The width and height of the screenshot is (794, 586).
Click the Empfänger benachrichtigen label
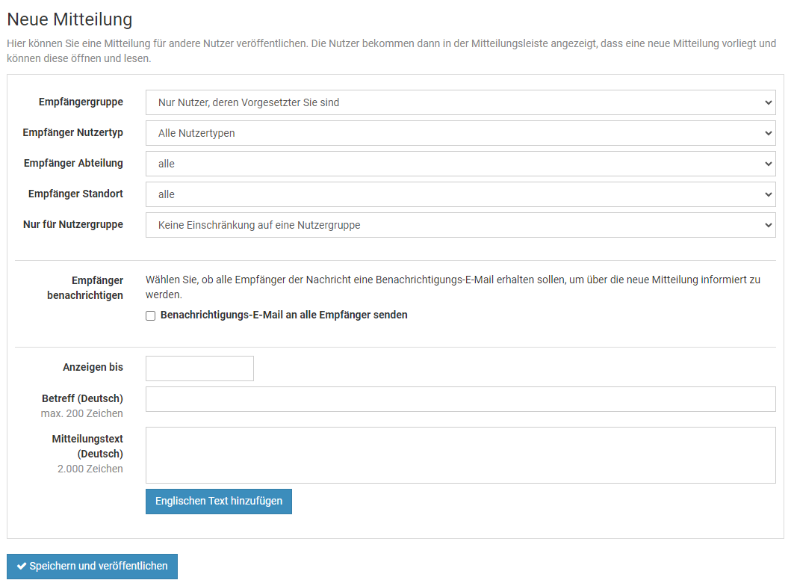point(85,288)
